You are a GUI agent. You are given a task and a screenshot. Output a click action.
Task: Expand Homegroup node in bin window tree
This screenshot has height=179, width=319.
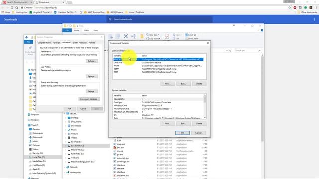(65, 172)
